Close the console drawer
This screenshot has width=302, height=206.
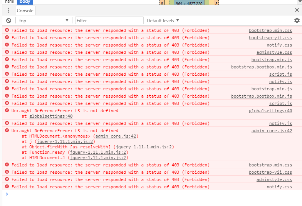click(x=297, y=10)
